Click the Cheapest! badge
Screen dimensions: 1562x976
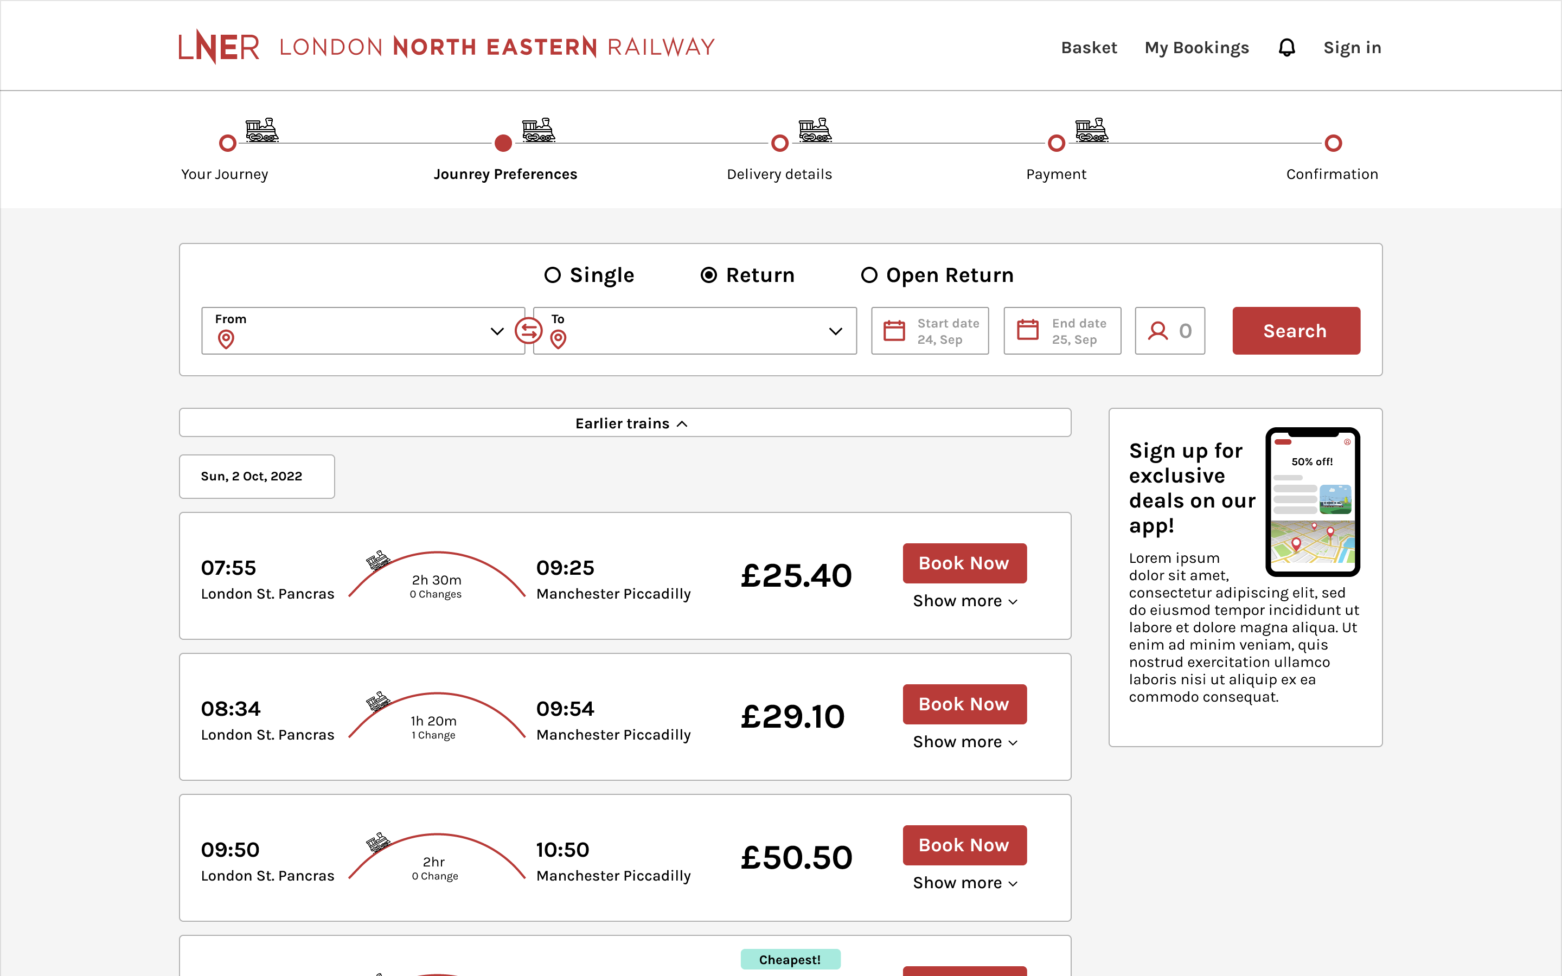[791, 959]
